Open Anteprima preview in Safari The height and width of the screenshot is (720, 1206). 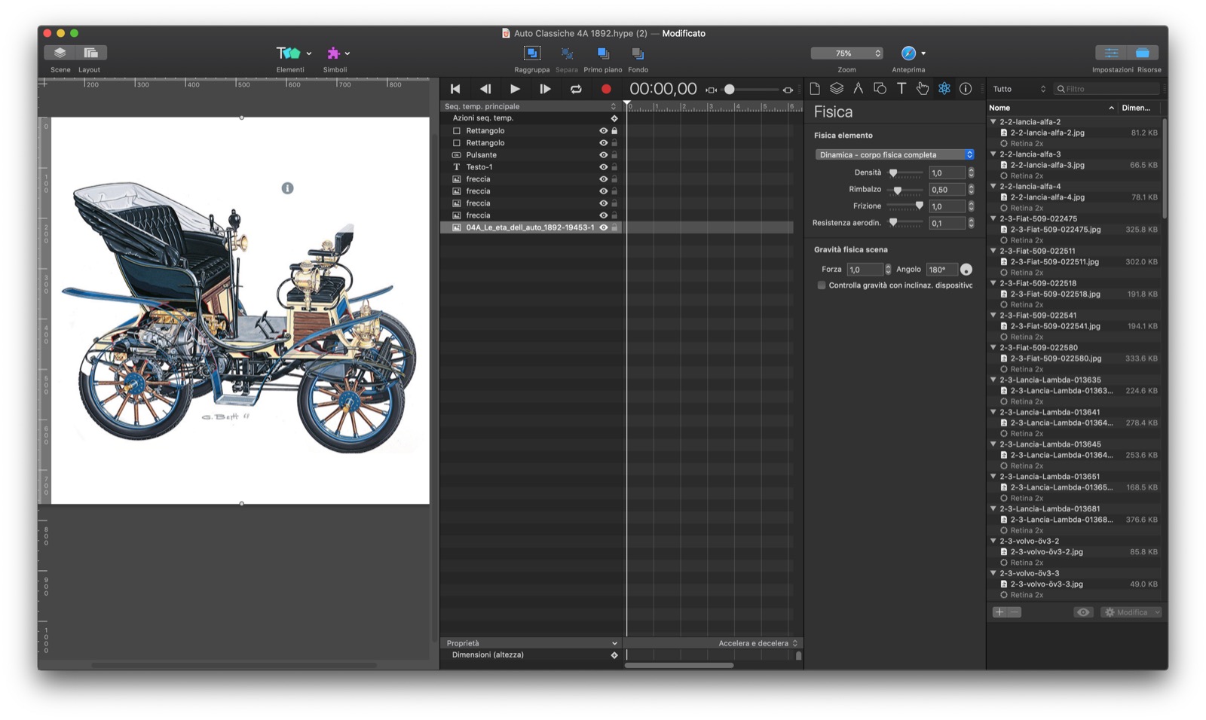[x=908, y=53]
